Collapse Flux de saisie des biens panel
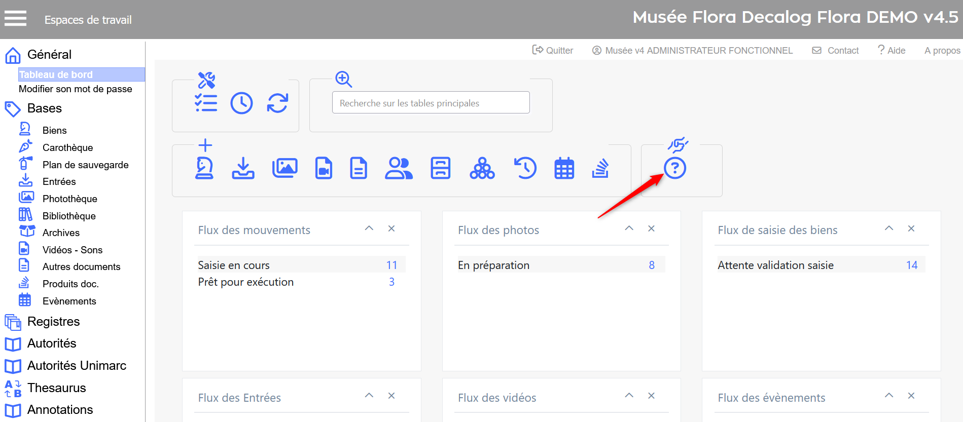The image size is (963, 422). click(x=888, y=228)
